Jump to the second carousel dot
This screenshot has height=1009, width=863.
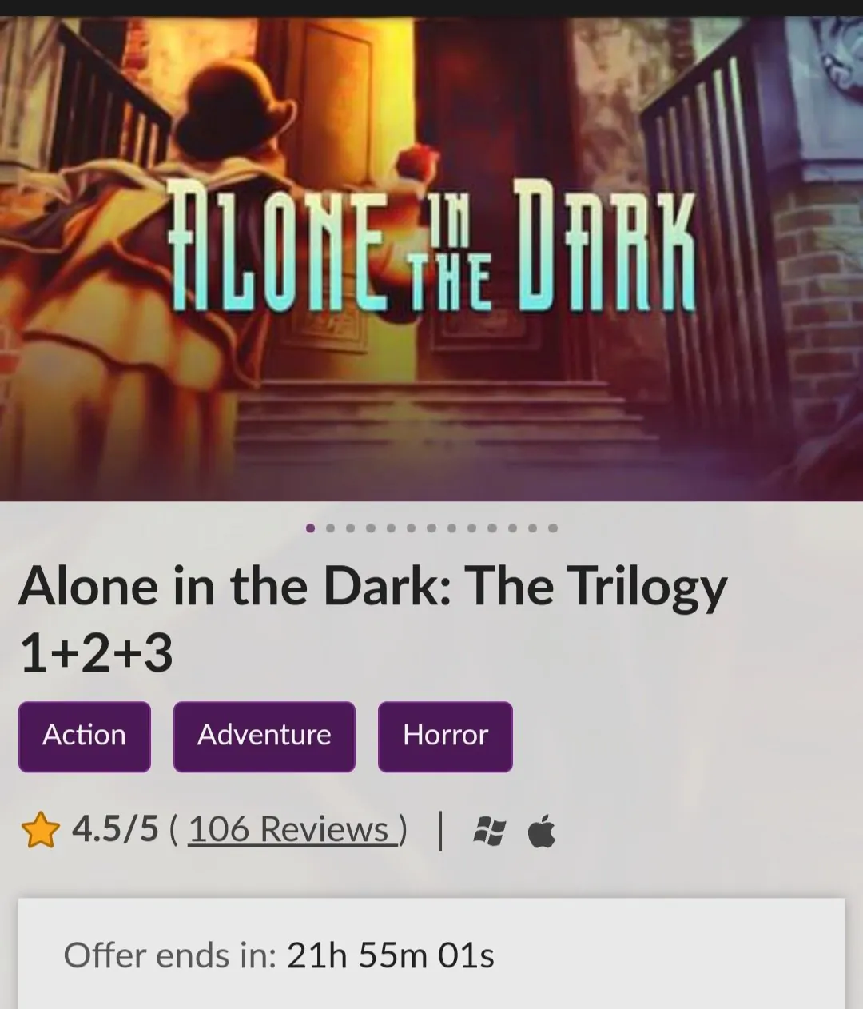(330, 528)
